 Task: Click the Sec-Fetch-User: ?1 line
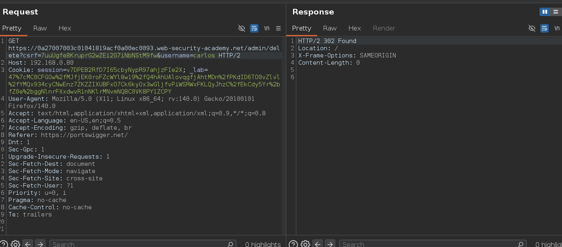(x=41, y=186)
